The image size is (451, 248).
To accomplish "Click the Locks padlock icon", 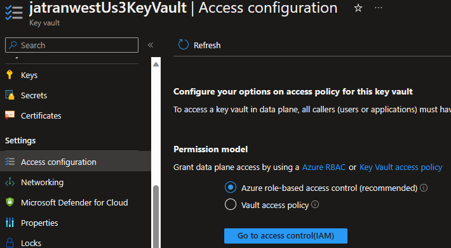I will click(x=10, y=242).
